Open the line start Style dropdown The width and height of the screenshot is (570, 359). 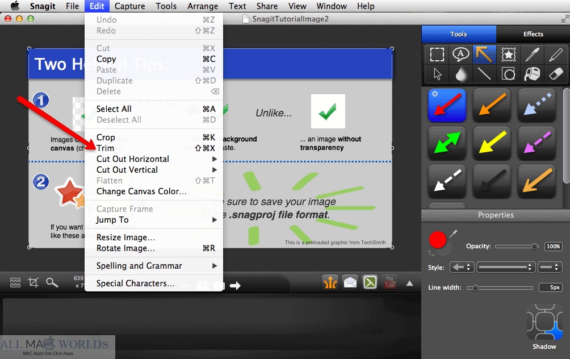tap(550, 268)
